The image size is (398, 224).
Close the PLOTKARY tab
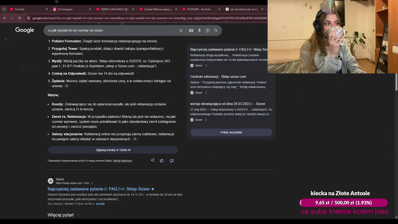[x=219, y=9]
